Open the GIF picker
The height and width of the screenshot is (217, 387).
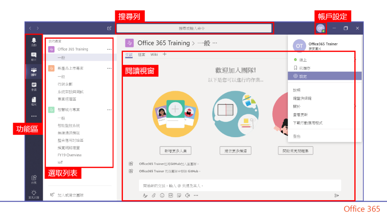coord(171,196)
